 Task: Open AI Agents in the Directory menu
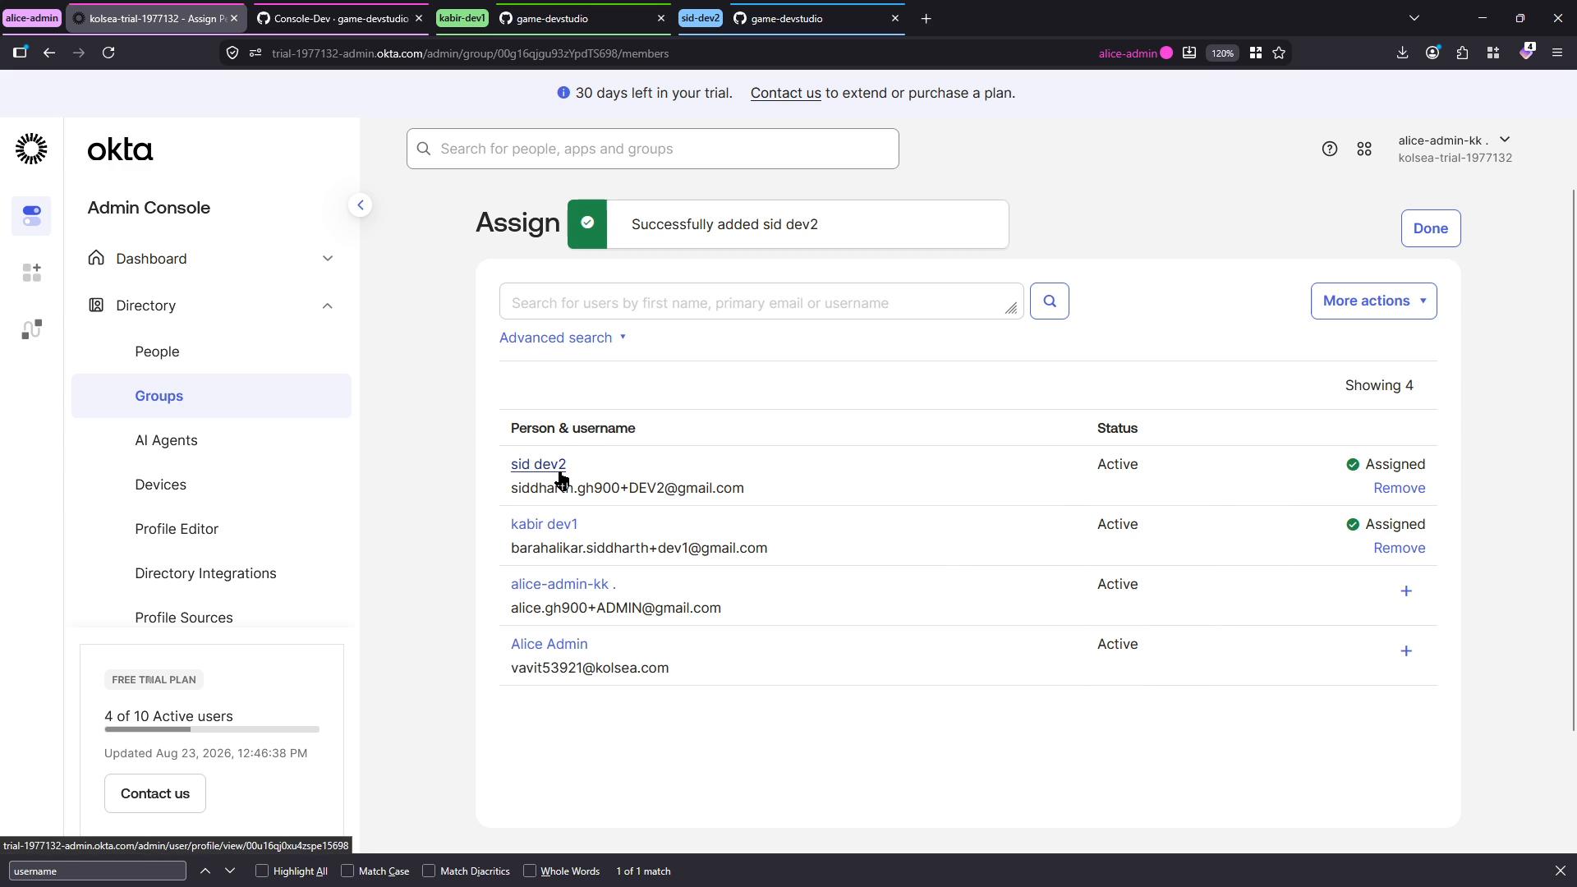click(166, 440)
